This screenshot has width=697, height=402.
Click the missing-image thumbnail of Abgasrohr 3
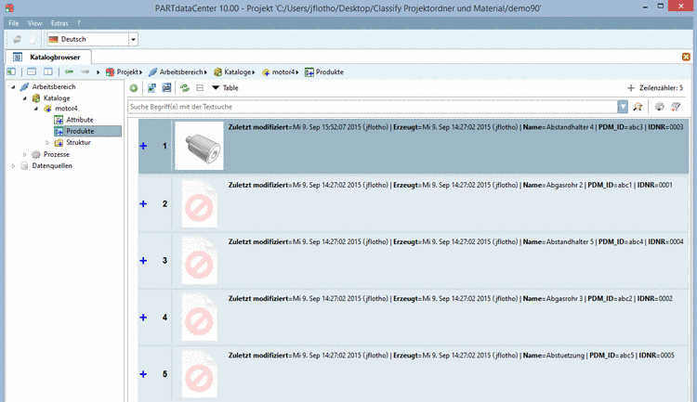point(199,318)
